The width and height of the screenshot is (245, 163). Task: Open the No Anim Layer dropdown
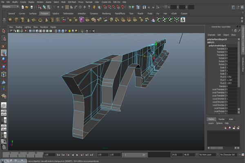tap(207, 154)
